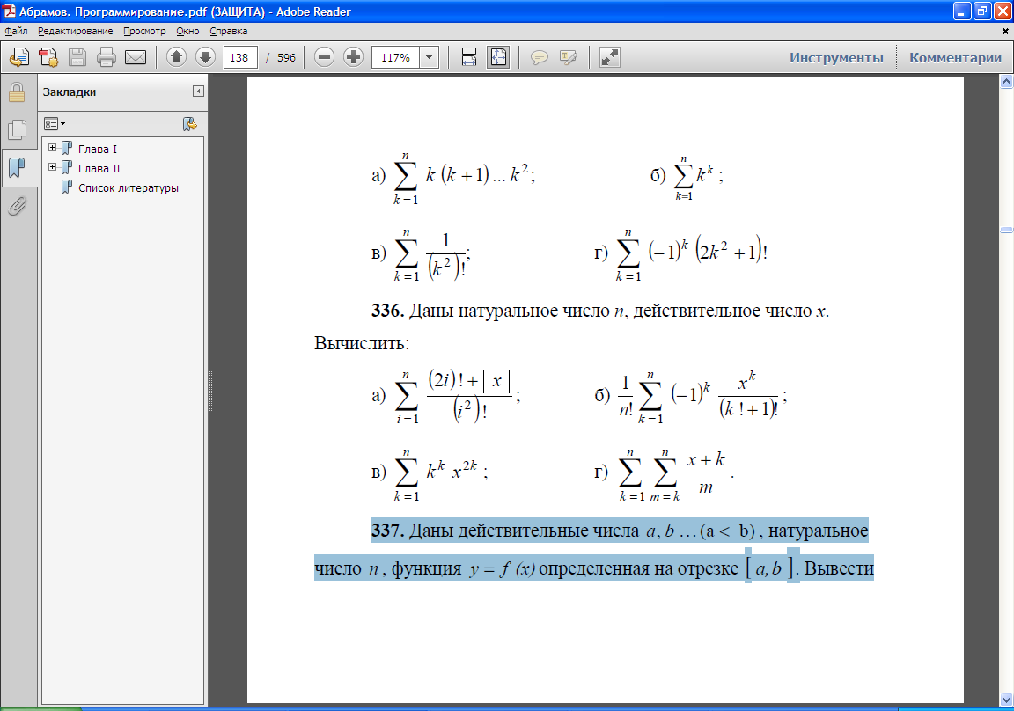Open the Справка menu

tap(228, 31)
